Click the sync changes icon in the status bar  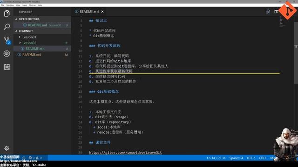coord(24,158)
